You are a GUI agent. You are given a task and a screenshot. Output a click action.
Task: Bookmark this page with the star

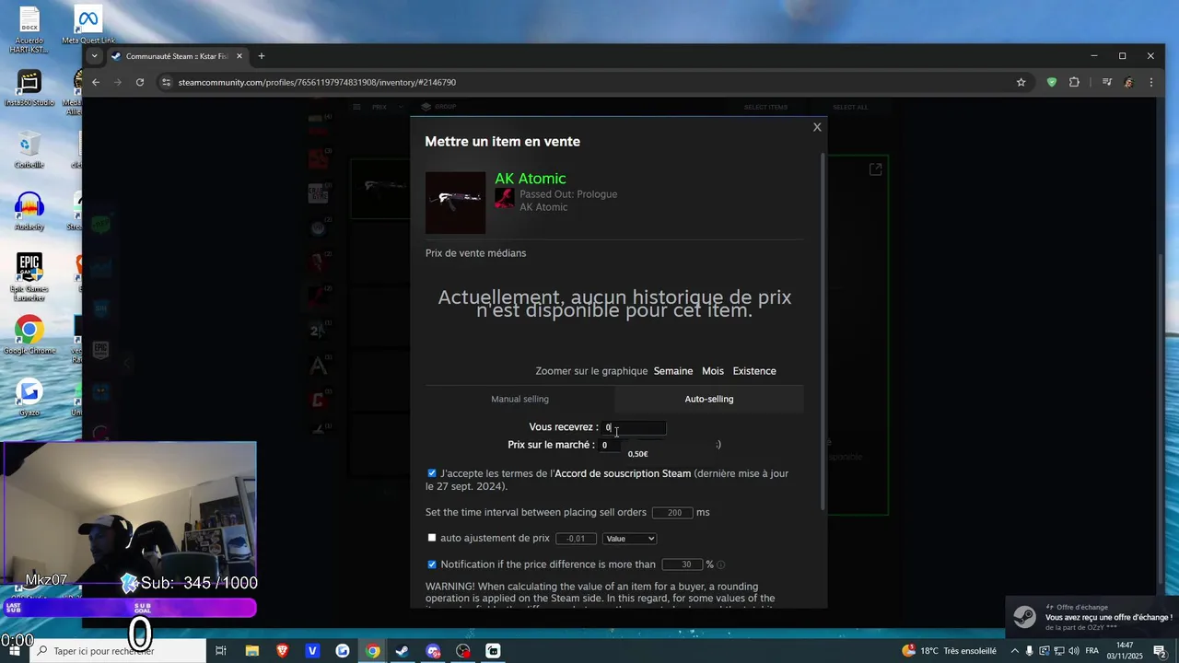[1021, 82]
